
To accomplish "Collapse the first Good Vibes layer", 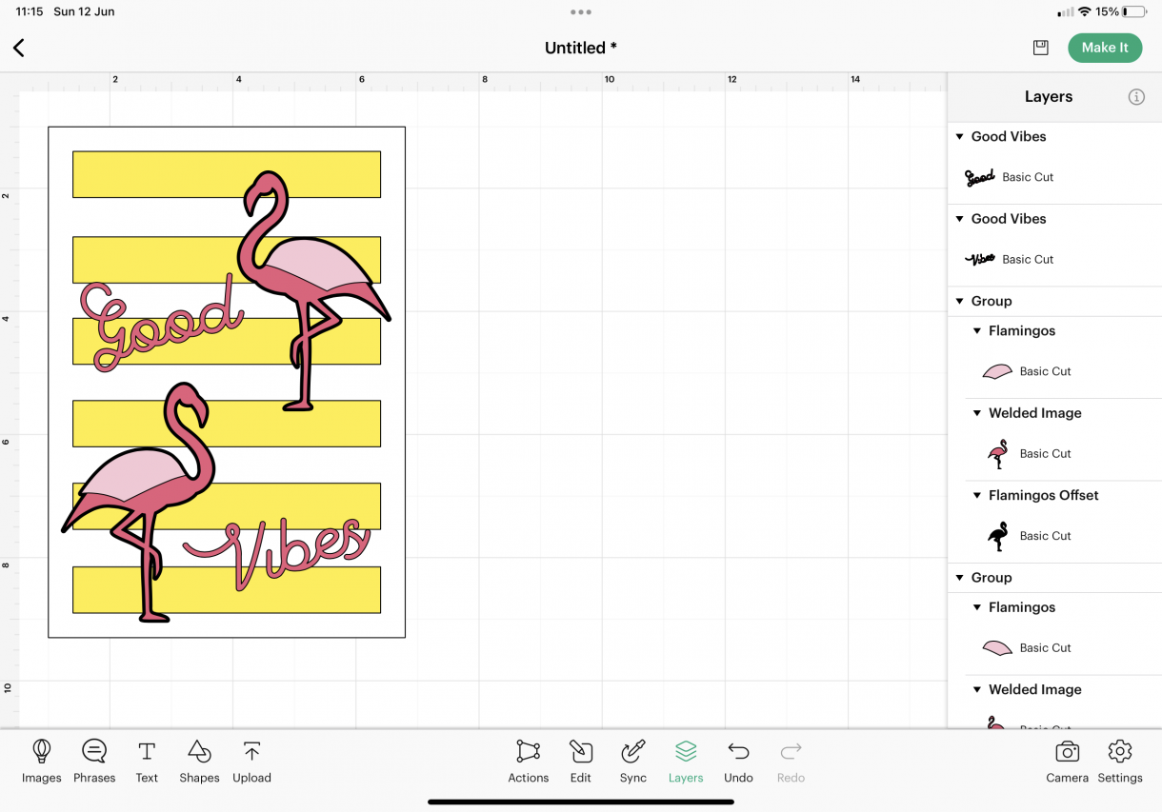I will (959, 136).
